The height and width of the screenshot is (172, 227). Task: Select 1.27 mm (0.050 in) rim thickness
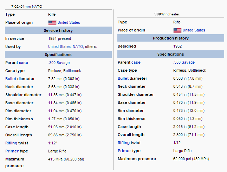[x=64, y=119]
